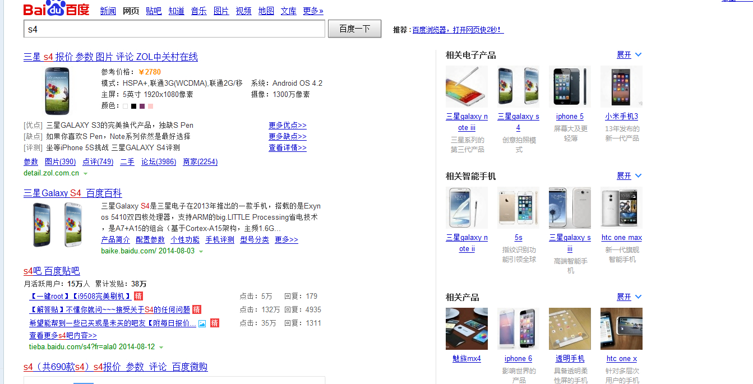
Task: Select the pink color swatch
Action: pyautogui.click(x=150, y=106)
